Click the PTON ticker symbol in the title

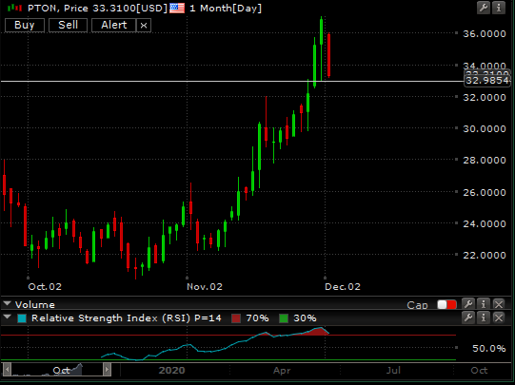pyautogui.click(x=43, y=9)
